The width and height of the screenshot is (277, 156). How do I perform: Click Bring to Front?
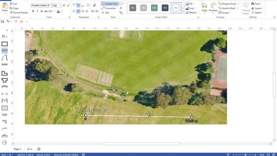(x=229, y=4)
